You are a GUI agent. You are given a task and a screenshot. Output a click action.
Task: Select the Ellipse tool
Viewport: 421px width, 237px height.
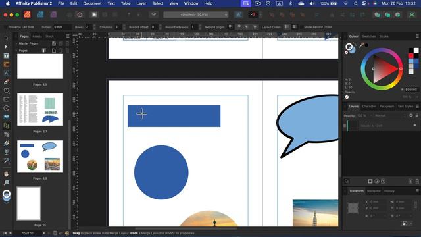(7, 108)
